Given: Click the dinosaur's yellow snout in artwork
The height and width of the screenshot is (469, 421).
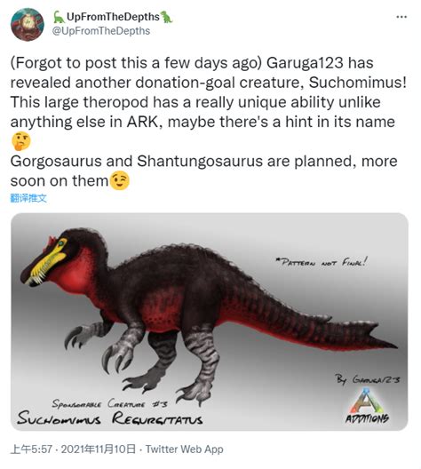Looking at the screenshot, I should [x=50, y=263].
